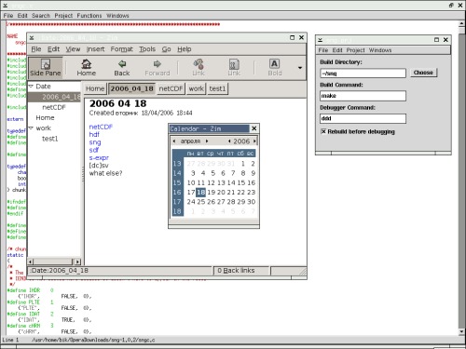Click the Link toolbar icon
Image resolution: width=466 pixels, height=349 pixels.
199,68
